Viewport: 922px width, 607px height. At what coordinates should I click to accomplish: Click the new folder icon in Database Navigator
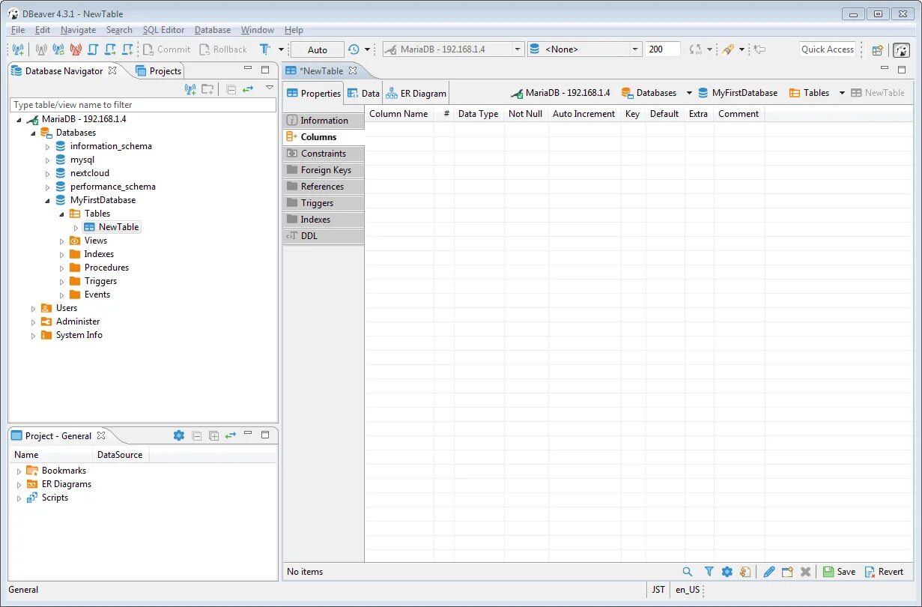point(207,89)
